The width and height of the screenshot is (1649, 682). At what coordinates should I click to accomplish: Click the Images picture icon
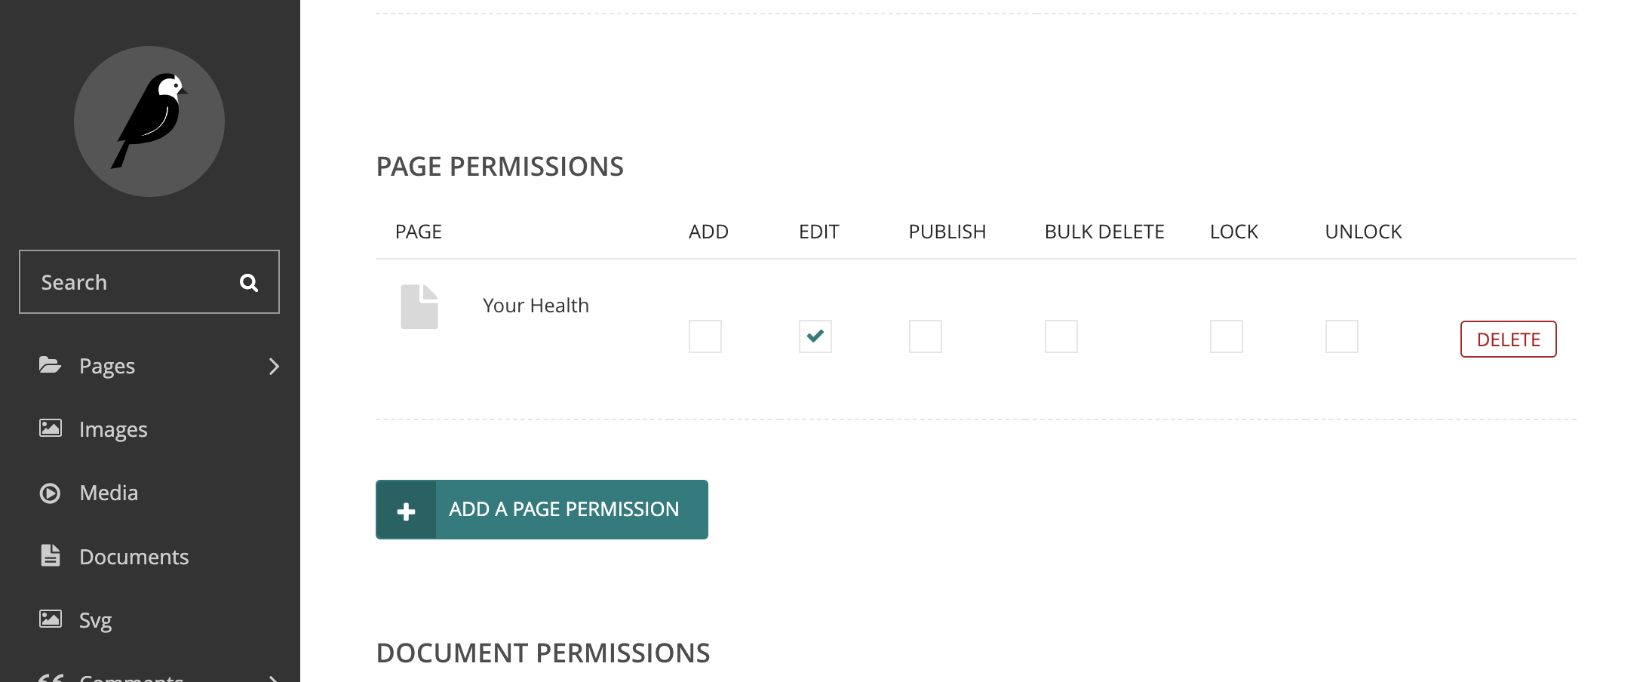click(51, 429)
